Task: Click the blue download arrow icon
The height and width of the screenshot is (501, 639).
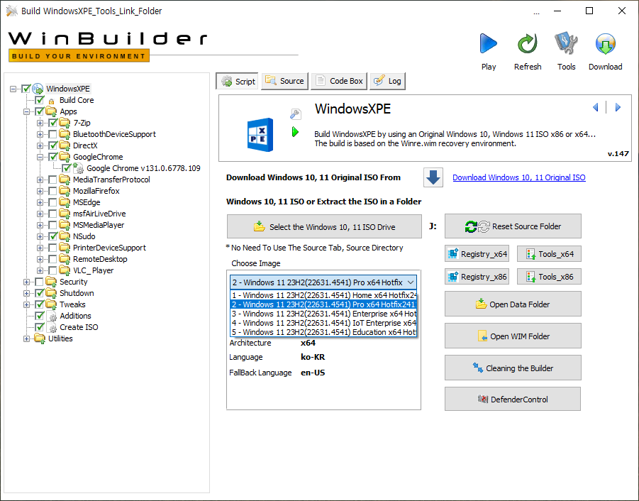Action: point(433,177)
